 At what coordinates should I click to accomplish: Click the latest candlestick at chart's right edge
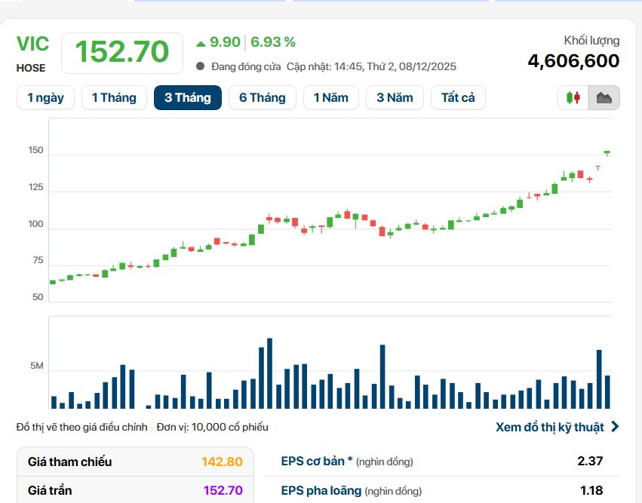point(607,153)
